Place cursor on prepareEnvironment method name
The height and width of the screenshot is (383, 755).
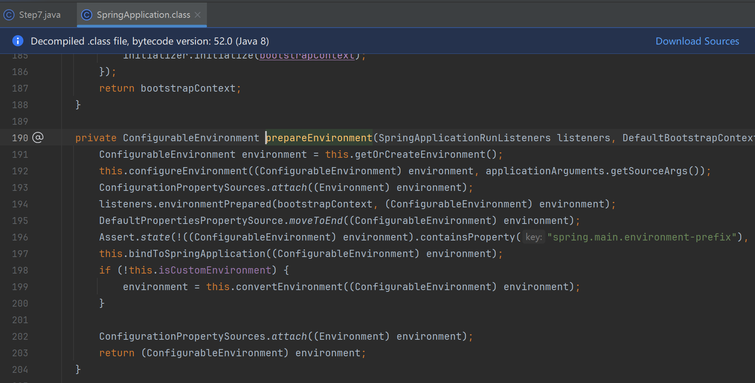(x=319, y=138)
